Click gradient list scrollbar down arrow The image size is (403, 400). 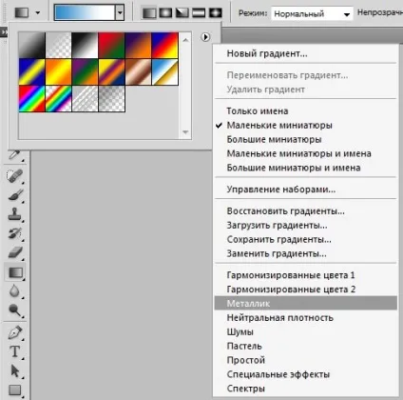point(185,131)
